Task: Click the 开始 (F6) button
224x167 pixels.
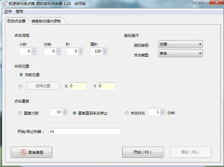Action: (143, 152)
